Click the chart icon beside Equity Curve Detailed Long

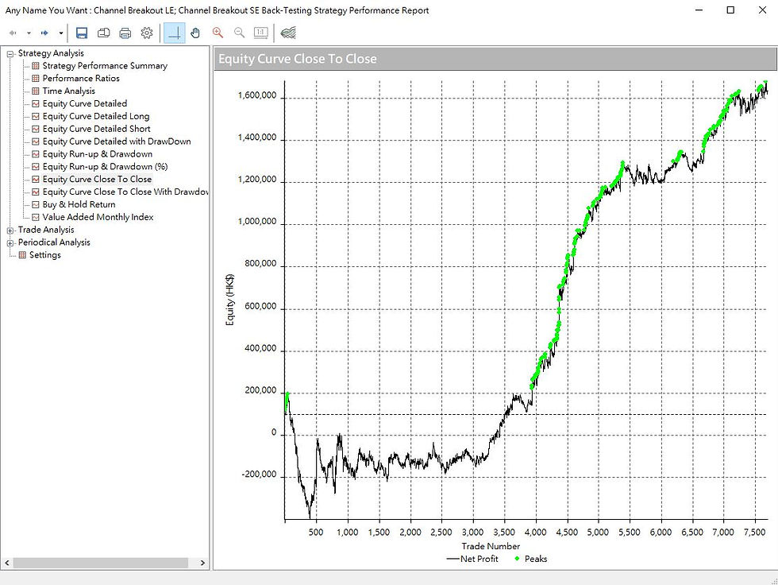(x=35, y=116)
